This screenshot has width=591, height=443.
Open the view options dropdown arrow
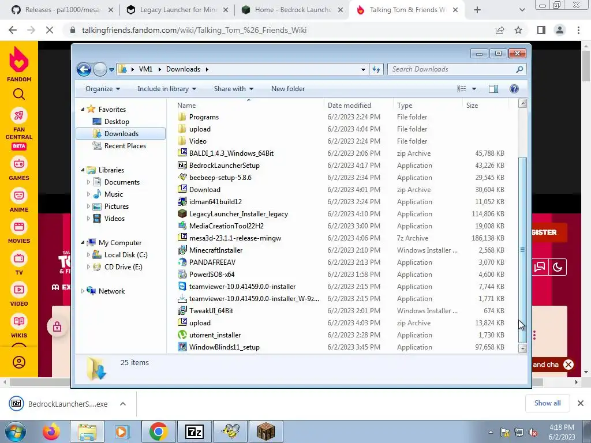(474, 89)
